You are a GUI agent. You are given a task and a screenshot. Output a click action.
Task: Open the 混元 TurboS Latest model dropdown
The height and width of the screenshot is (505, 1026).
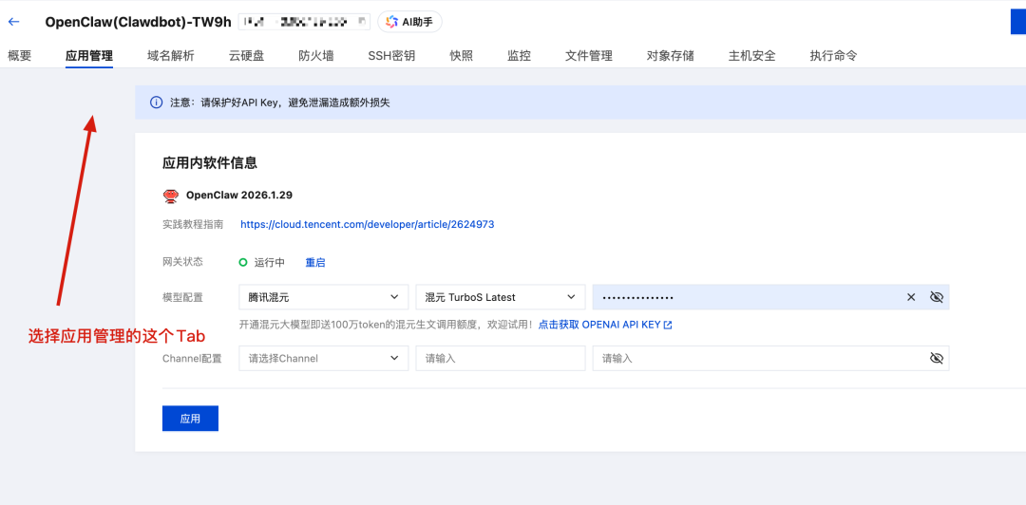[500, 297]
